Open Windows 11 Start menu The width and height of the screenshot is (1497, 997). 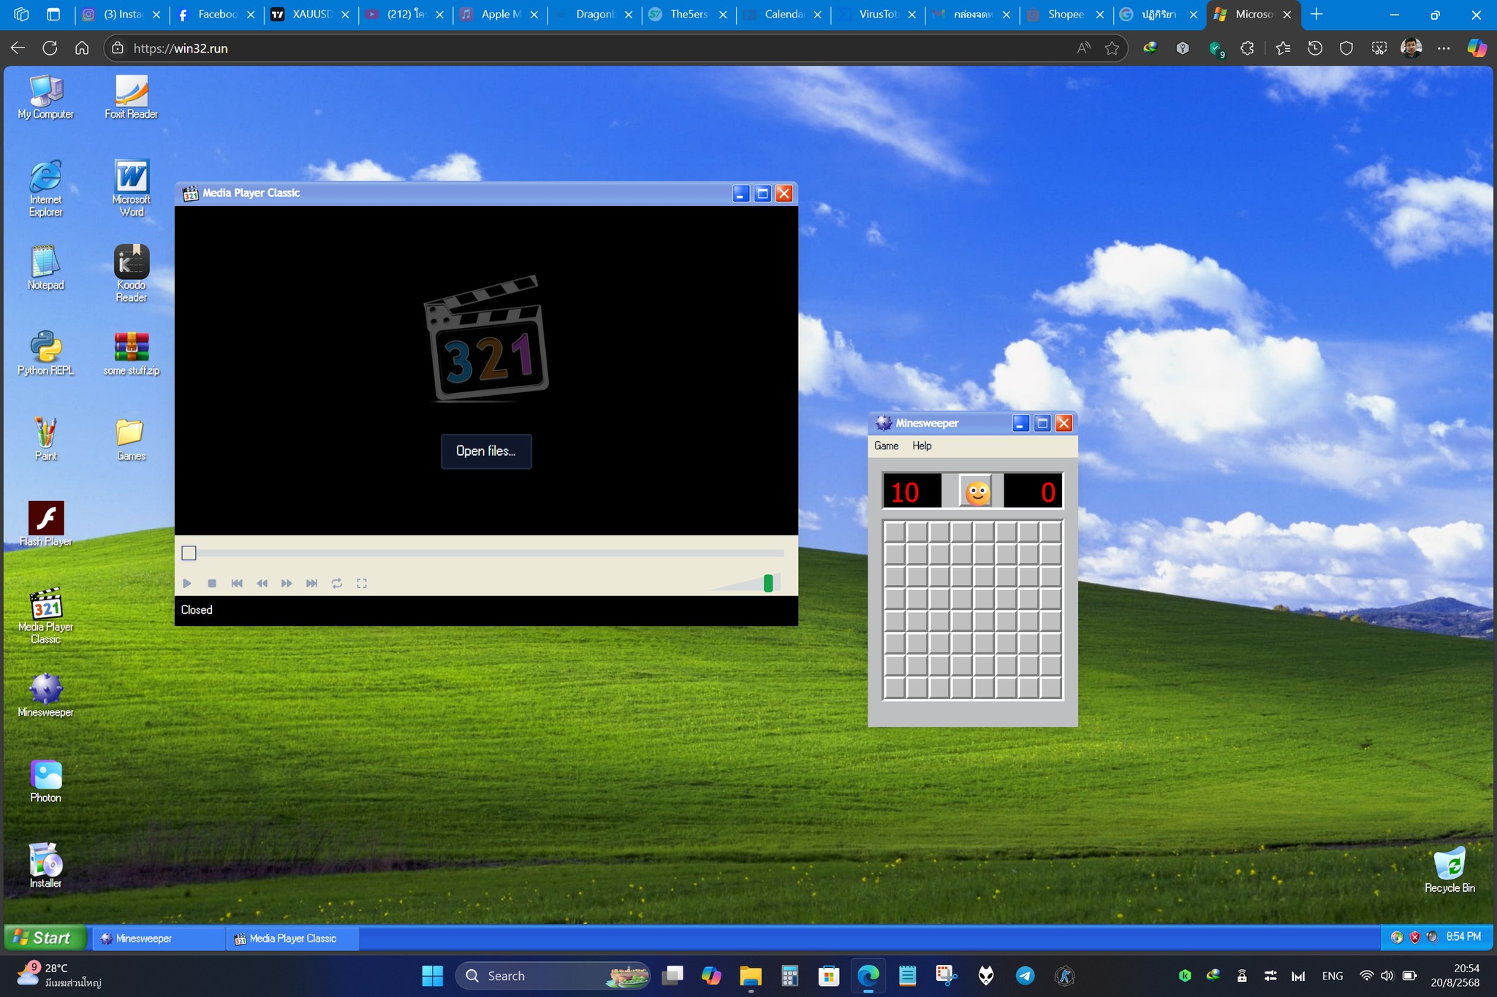coord(433,976)
